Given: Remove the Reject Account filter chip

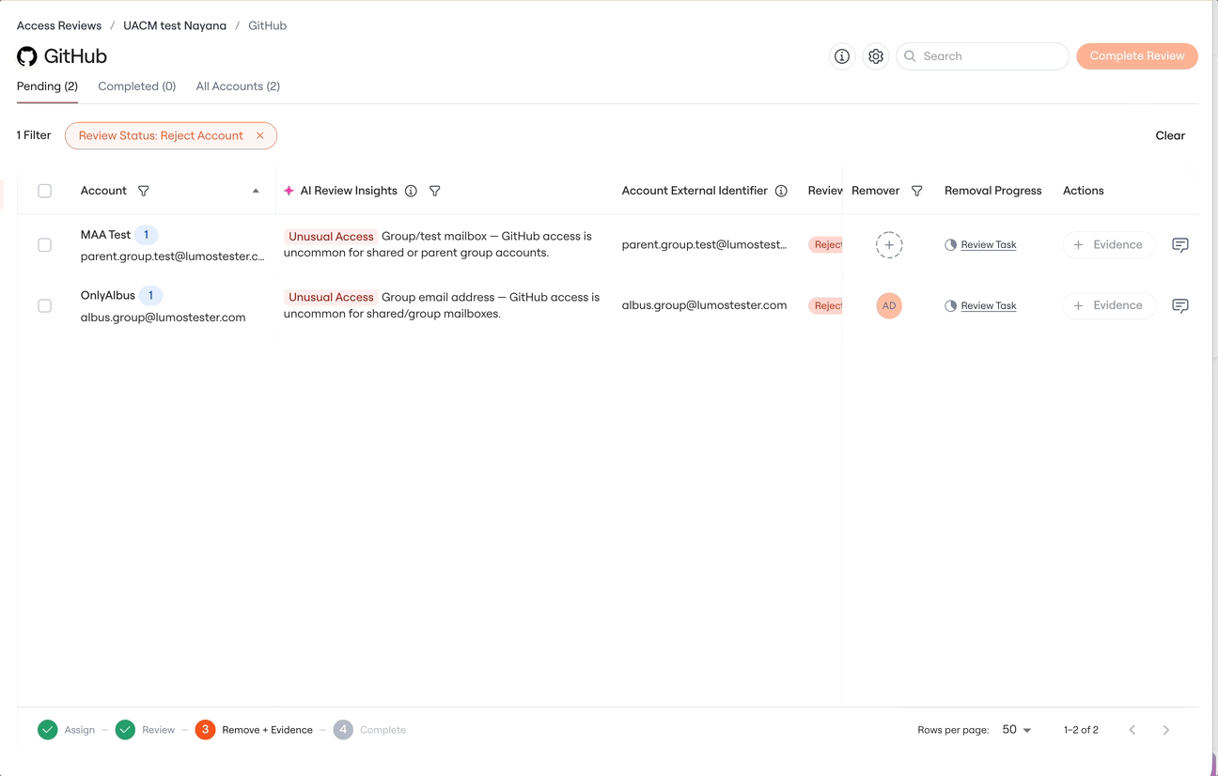Looking at the screenshot, I should coord(260,135).
